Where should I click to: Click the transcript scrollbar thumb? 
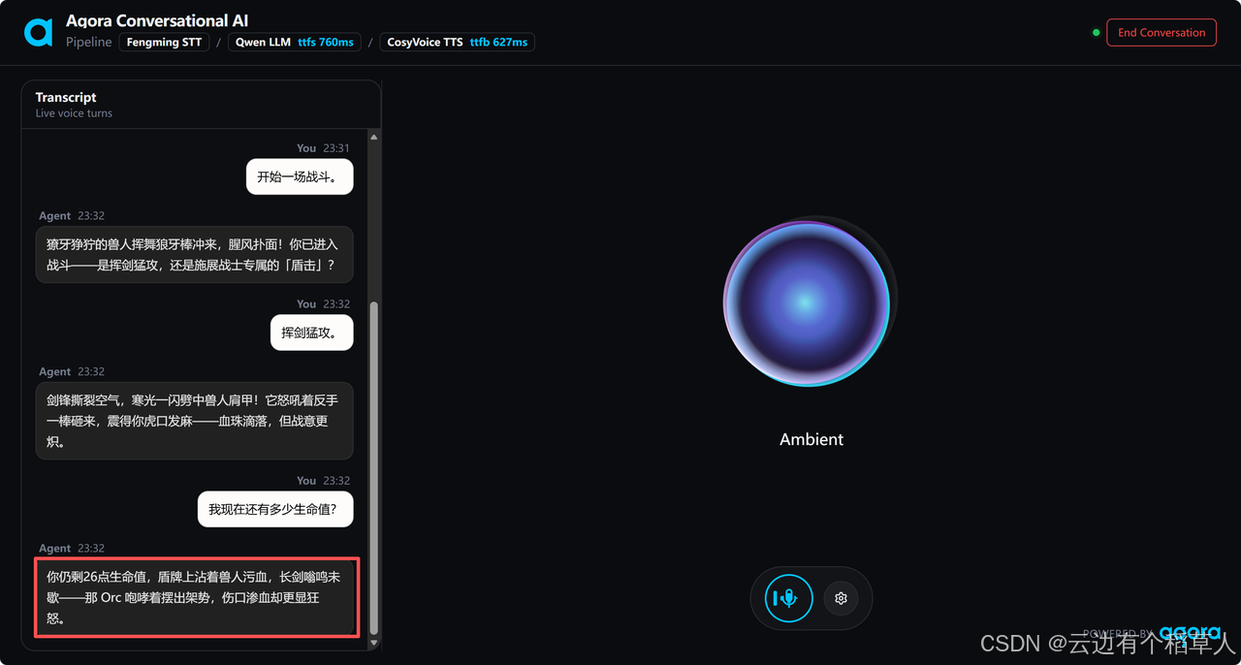pos(374,467)
